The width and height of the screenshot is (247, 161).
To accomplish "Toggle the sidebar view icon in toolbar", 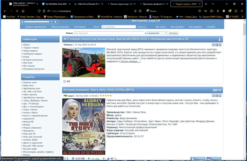I will click(212, 11).
